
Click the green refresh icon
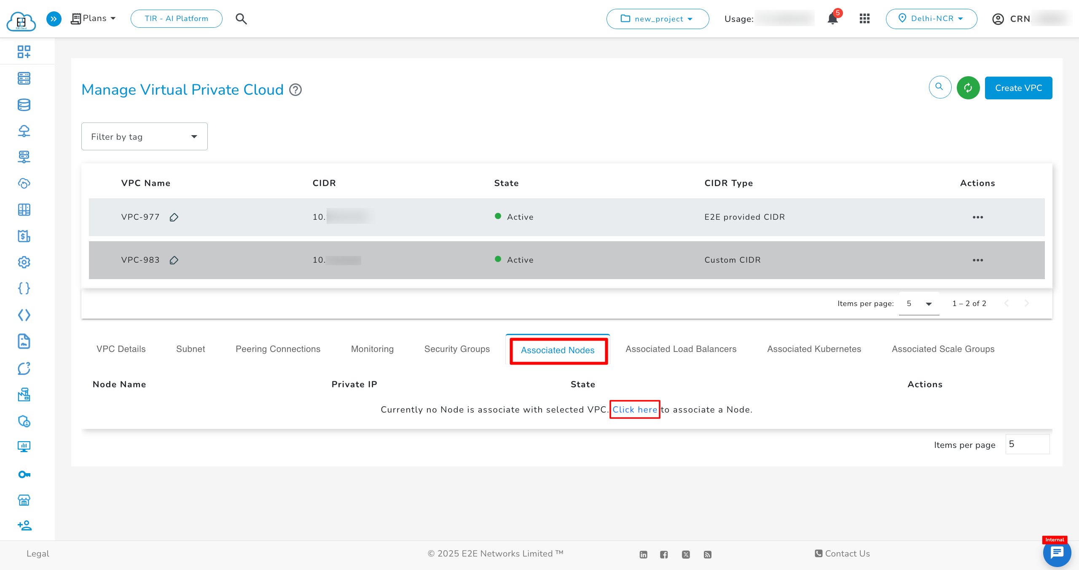(968, 88)
